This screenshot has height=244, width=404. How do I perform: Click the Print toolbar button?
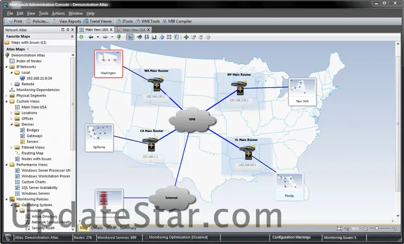point(15,21)
